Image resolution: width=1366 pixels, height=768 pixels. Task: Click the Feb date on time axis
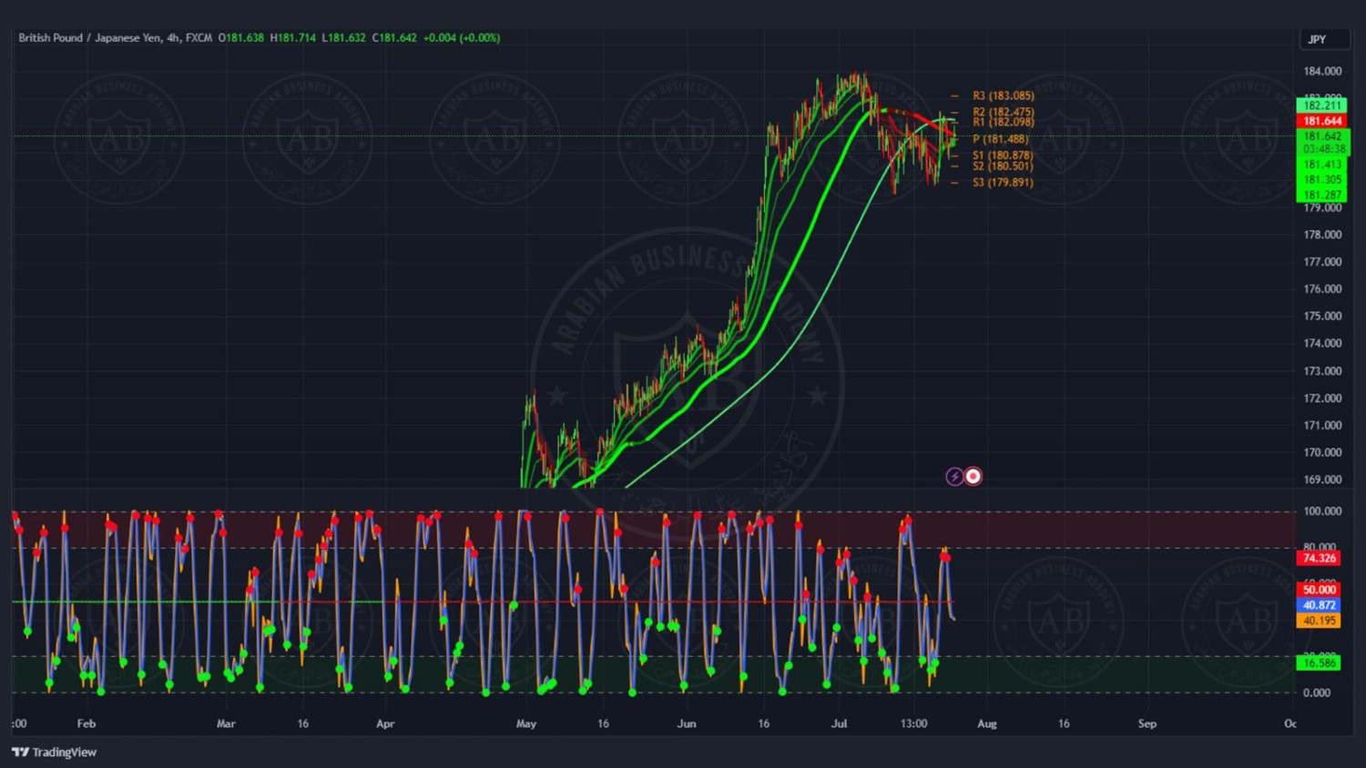coord(87,724)
